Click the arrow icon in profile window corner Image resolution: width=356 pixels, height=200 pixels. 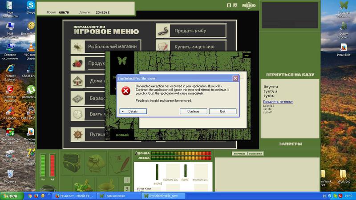coord(247,55)
